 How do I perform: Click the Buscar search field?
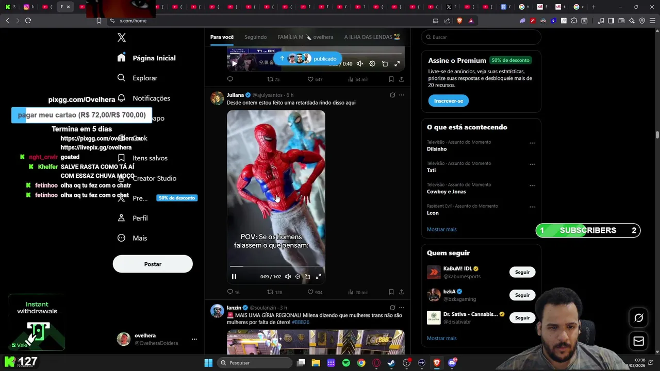click(481, 37)
